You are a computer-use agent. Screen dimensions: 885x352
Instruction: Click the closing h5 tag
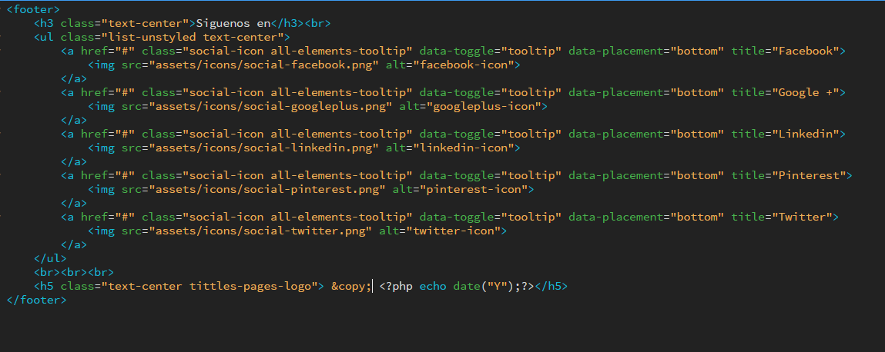click(x=551, y=286)
